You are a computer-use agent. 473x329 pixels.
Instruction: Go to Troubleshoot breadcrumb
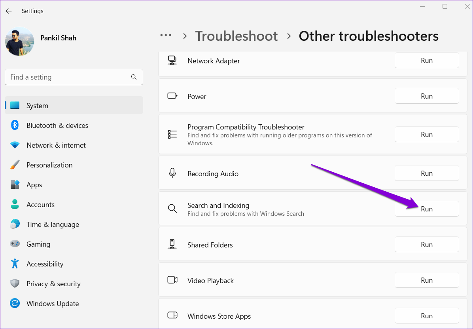(236, 36)
